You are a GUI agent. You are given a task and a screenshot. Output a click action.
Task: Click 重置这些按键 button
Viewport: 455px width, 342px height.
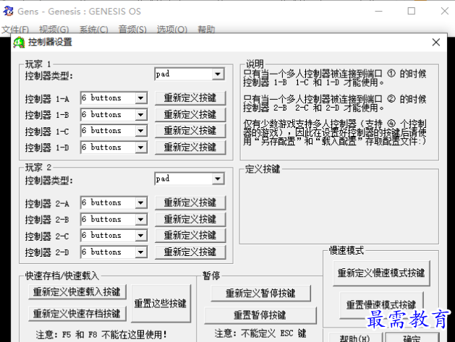pos(161,304)
